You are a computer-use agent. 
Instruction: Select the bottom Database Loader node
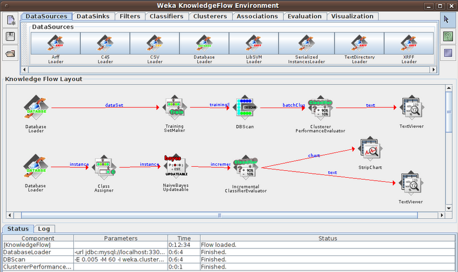(35, 166)
